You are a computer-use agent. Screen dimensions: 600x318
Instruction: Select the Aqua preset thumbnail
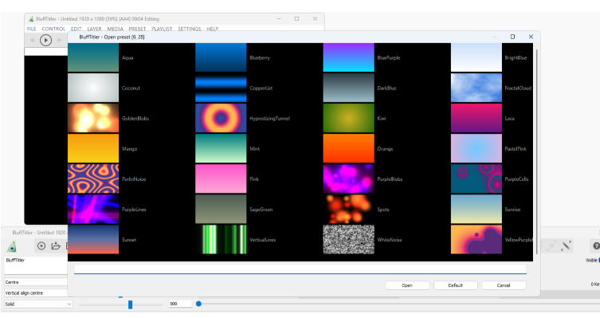click(x=93, y=57)
